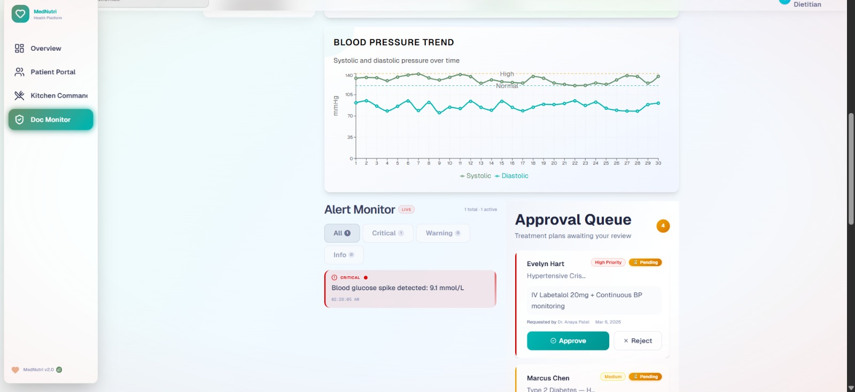
Task: Click the Marcus Chen patient name
Action: pos(548,378)
